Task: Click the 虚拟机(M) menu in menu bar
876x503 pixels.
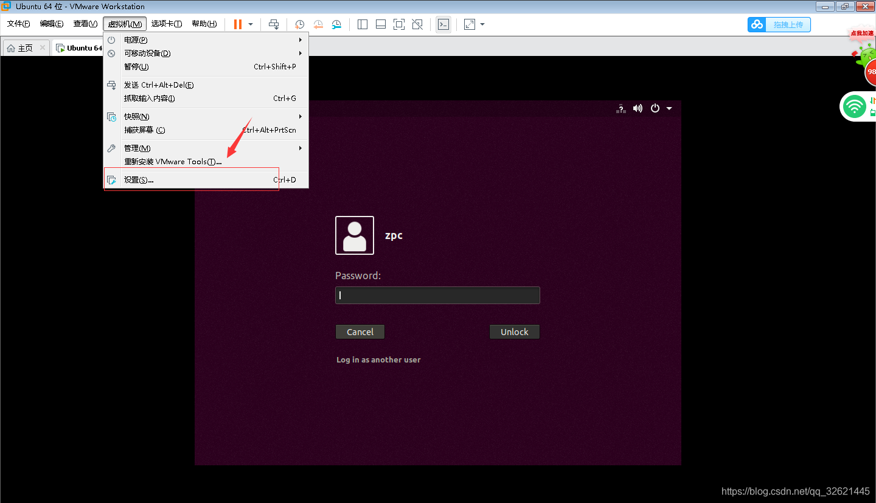Action: 125,24
